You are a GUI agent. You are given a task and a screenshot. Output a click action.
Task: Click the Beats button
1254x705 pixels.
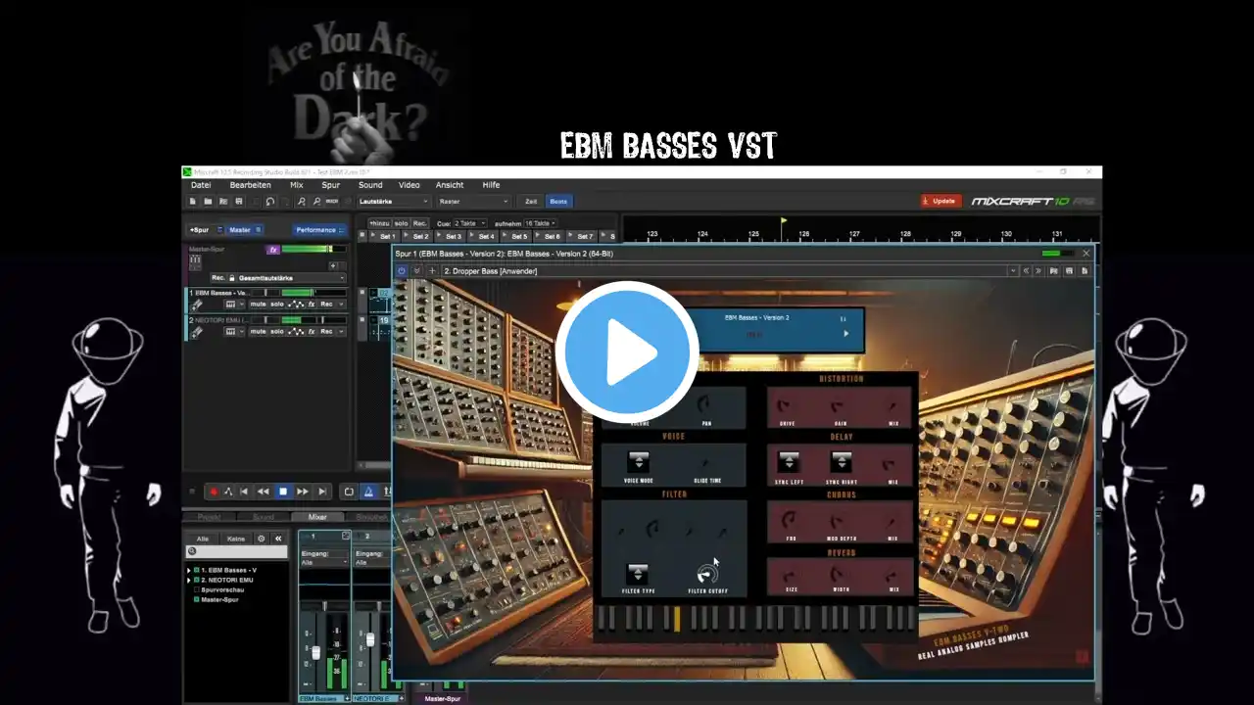click(x=558, y=201)
